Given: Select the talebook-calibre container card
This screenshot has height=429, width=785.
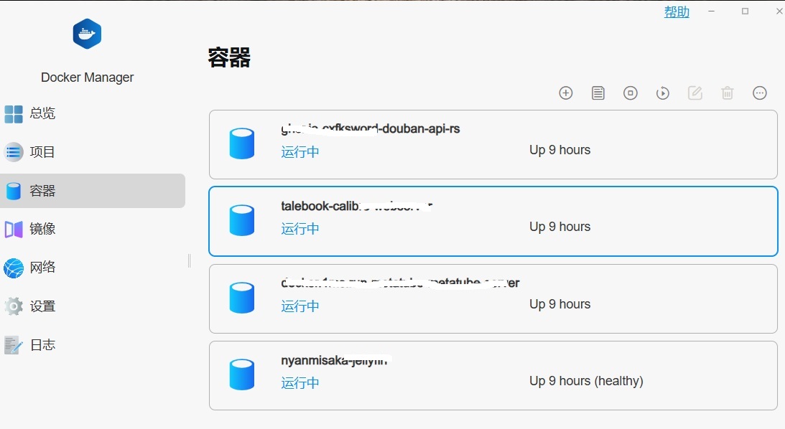Looking at the screenshot, I should (493, 222).
